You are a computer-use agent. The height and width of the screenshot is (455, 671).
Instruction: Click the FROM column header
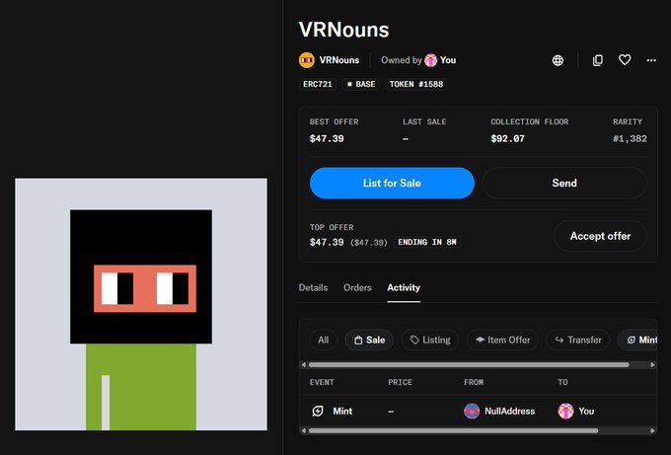(474, 382)
